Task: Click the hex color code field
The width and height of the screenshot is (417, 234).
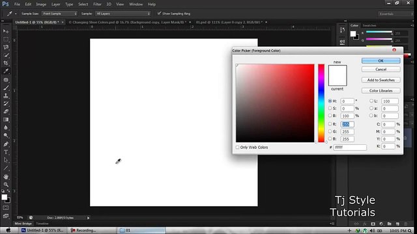Action: click(x=350, y=148)
